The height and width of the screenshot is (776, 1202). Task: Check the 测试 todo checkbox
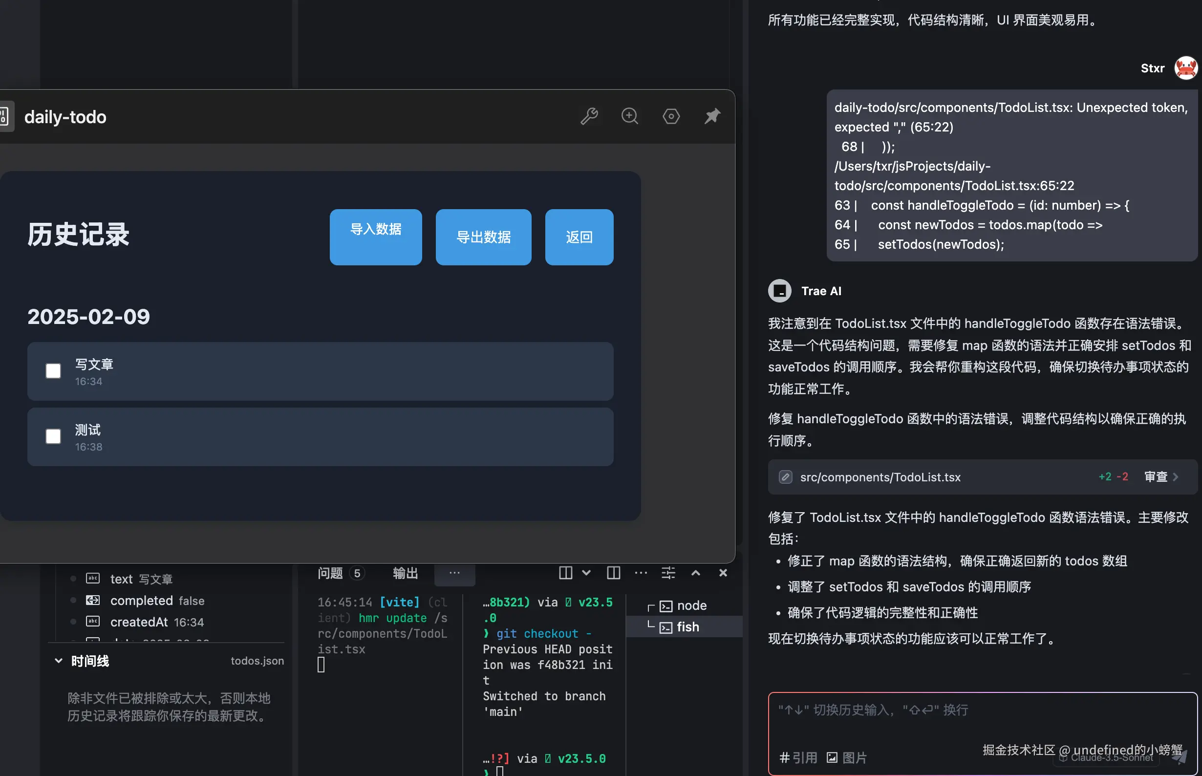(x=53, y=436)
